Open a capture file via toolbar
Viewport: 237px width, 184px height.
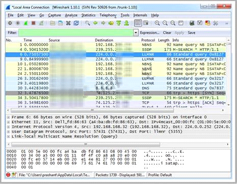coord(52,23)
